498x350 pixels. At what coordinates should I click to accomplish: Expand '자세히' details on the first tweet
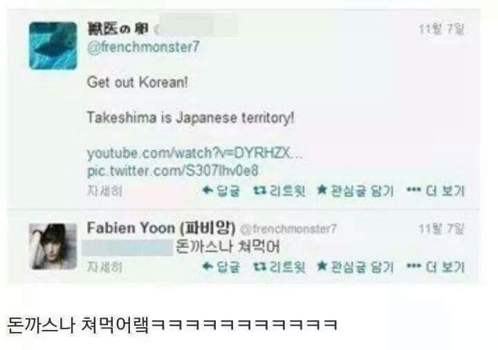(x=104, y=191)
